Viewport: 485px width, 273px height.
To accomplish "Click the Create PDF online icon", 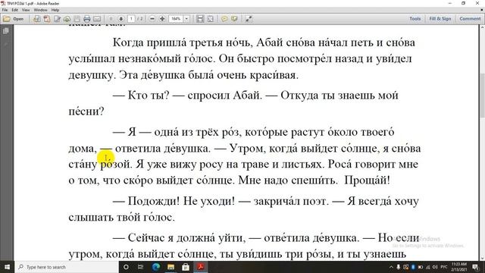I will pyautogui.click(x=37, y=19).
